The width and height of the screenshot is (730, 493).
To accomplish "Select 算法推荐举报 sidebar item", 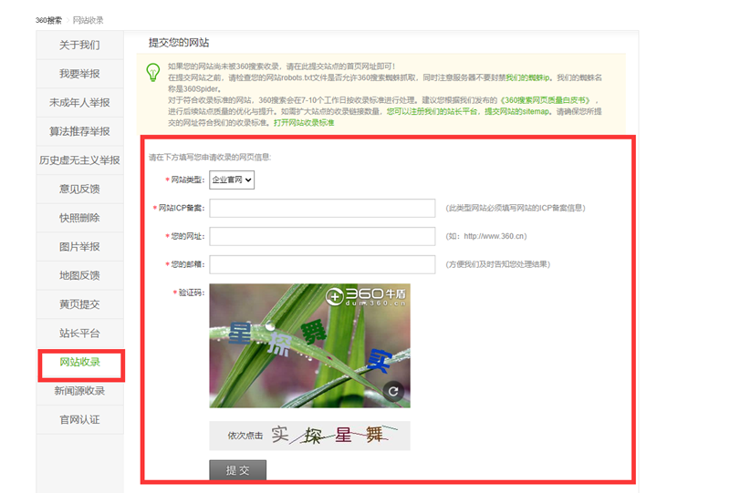I will pos(79,131).
